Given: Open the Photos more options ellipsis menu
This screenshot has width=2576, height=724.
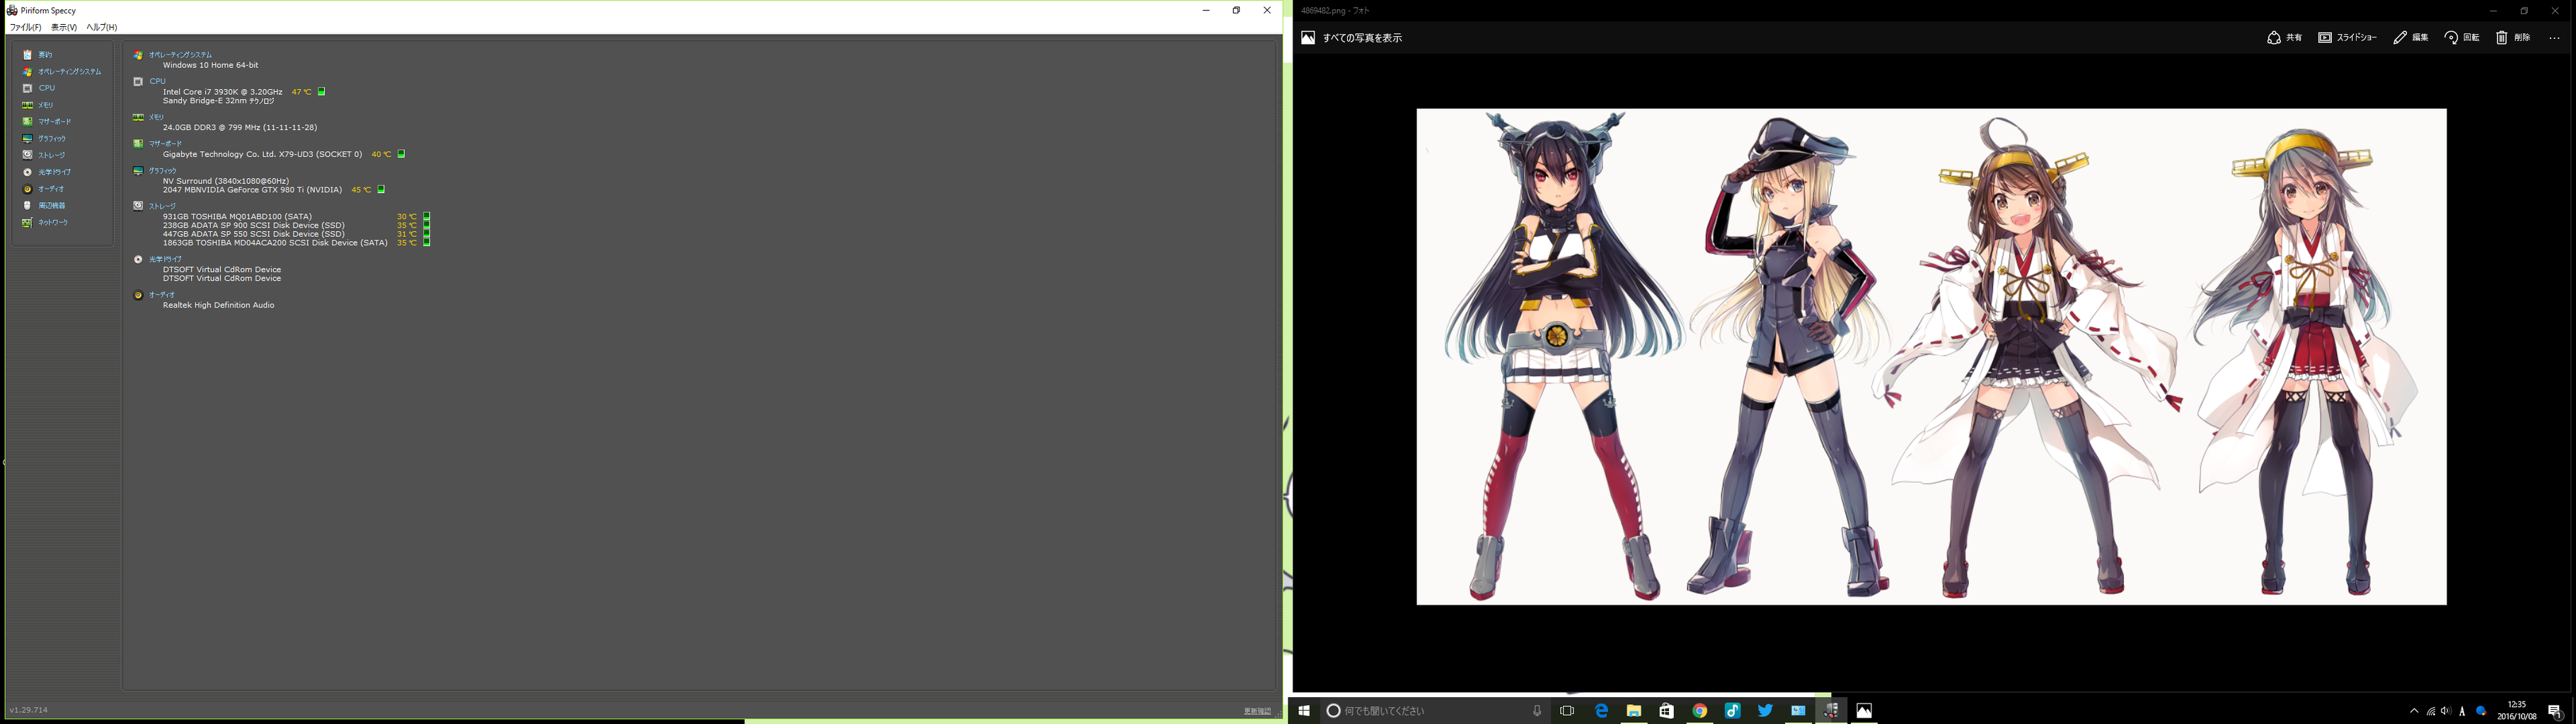Looking at the screenshot, I should click(x=2554, y=38).
